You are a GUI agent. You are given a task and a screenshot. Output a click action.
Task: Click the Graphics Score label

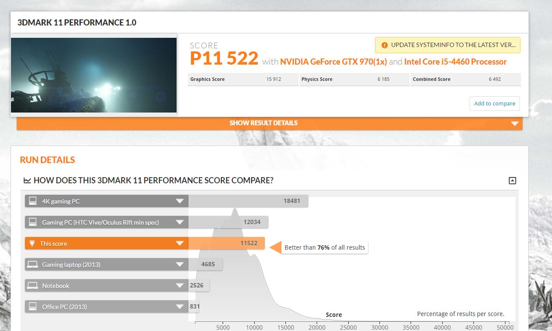[207, 80]
